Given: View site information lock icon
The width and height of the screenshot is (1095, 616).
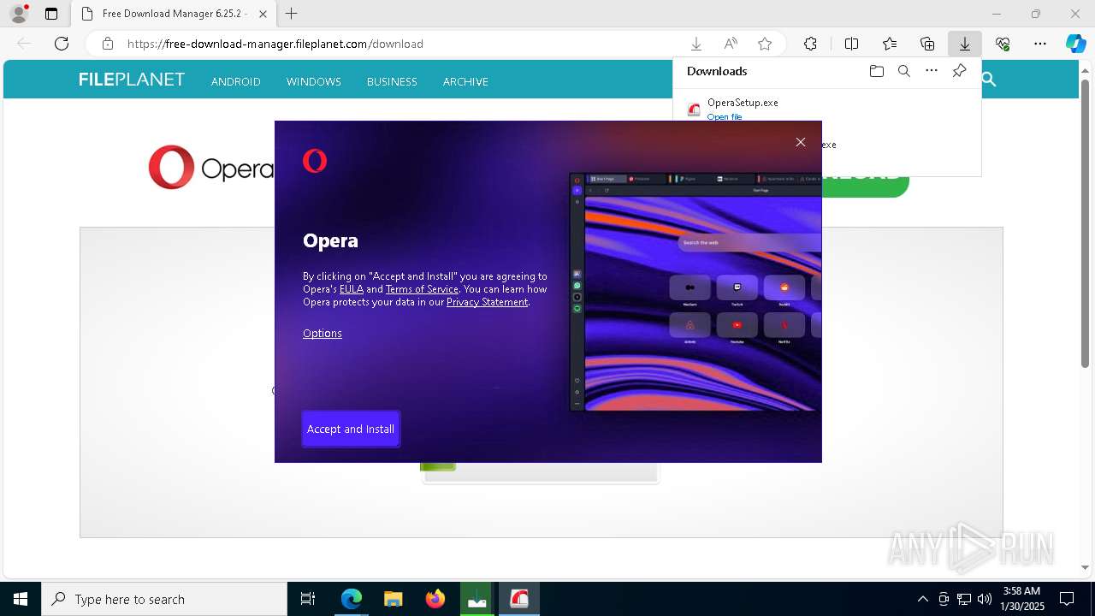Looking at the screenshot, I should coord(107,44).
